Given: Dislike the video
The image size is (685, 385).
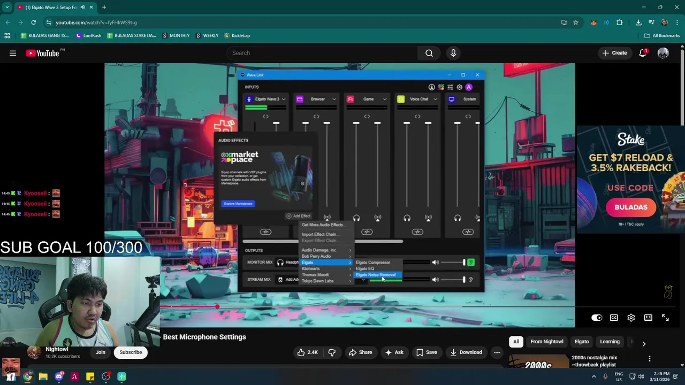Looking at the screenshot, I should [x=332, y=352].
